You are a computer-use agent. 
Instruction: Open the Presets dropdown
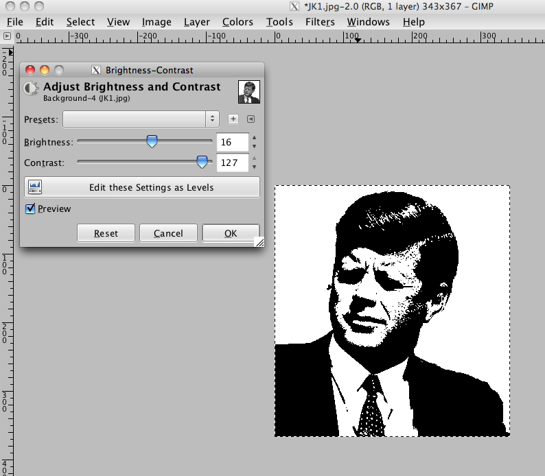[x=141, y=119]
